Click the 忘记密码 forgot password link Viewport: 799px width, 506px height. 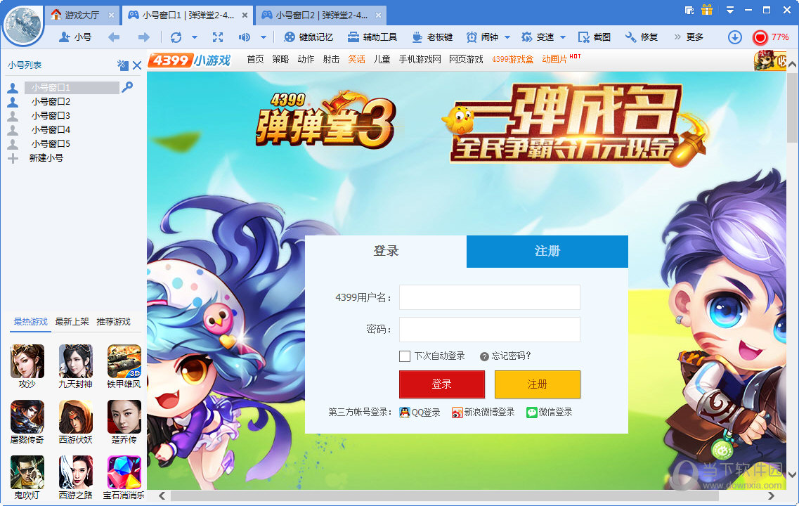(x=512, y=356)
